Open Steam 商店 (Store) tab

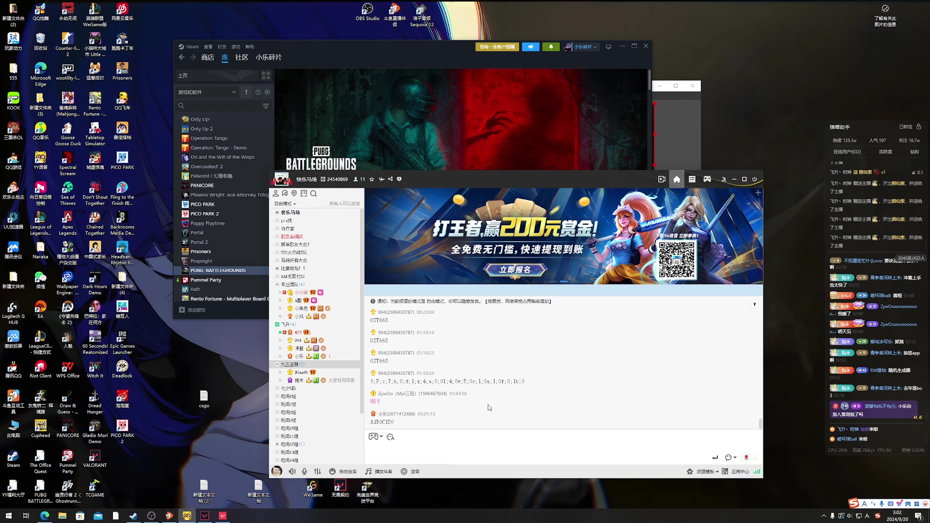pos(207,57)
